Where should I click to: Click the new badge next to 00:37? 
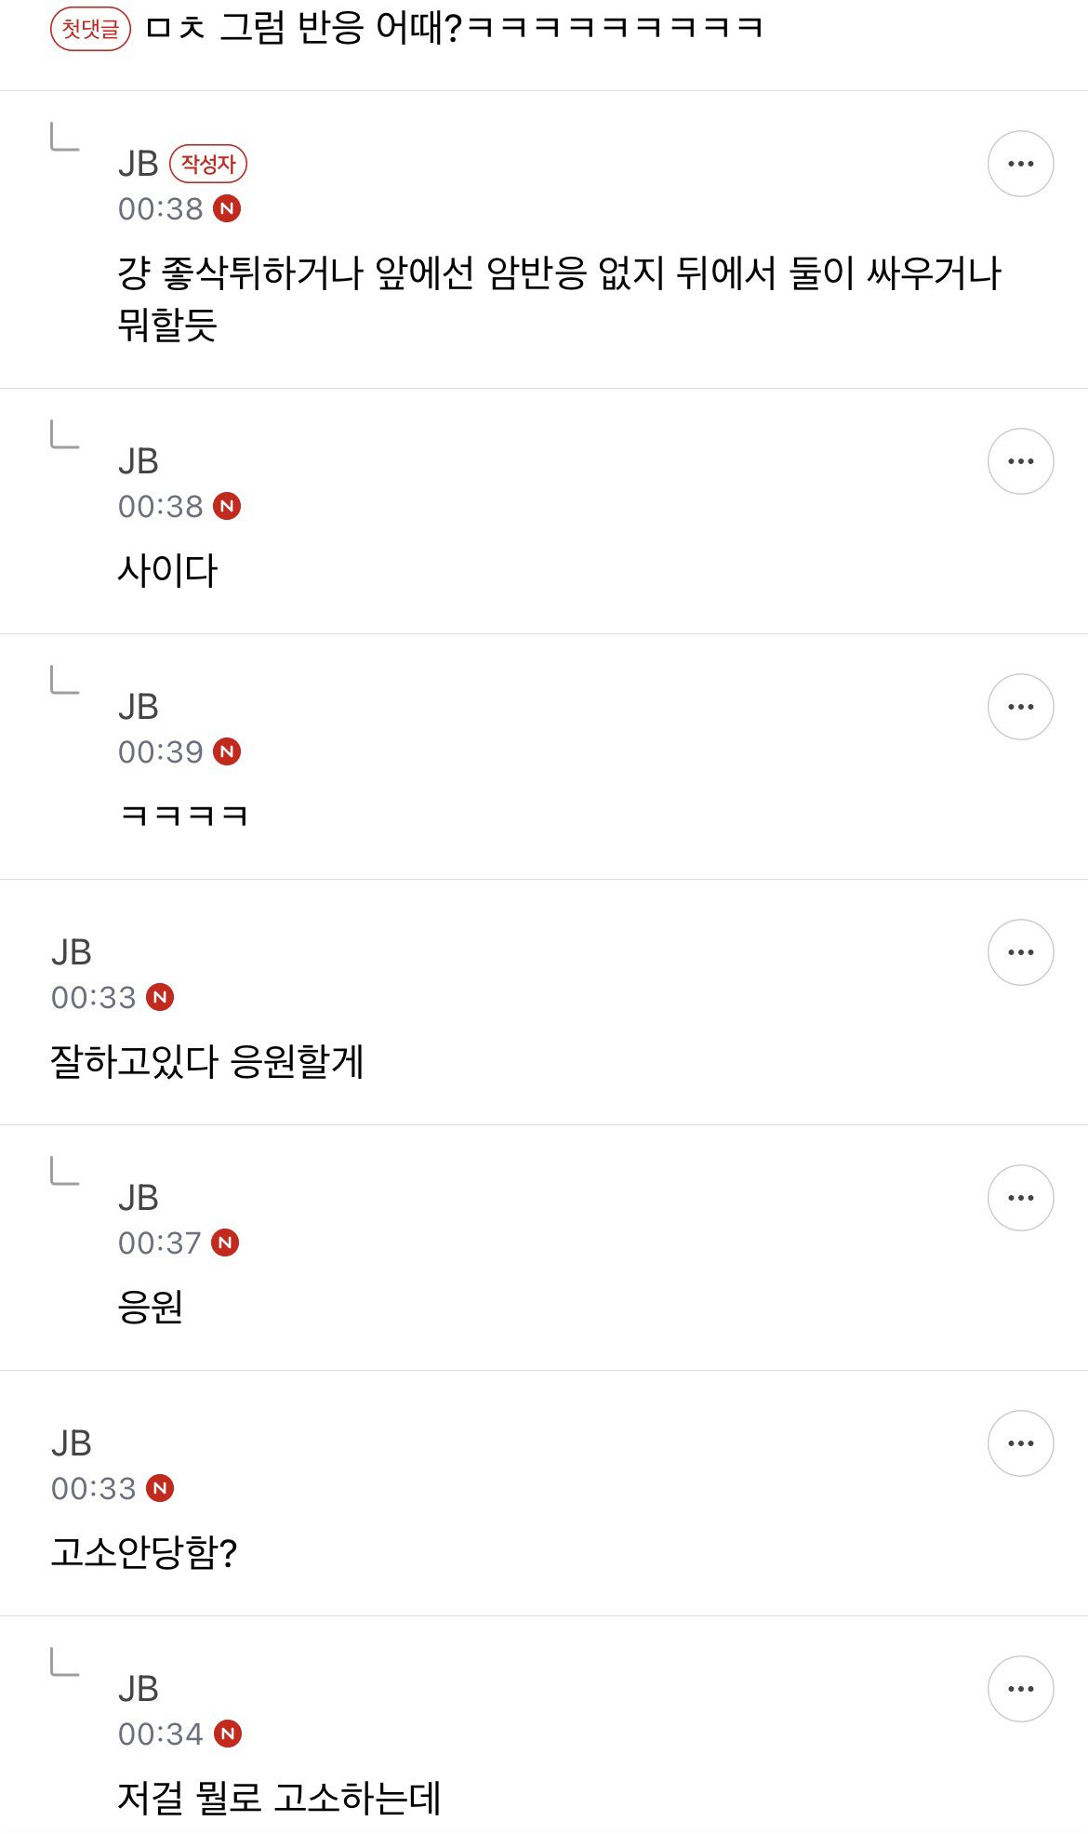click(x=225, y=1243)
